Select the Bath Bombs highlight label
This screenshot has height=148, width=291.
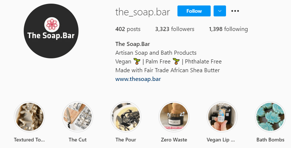(271, 140)
